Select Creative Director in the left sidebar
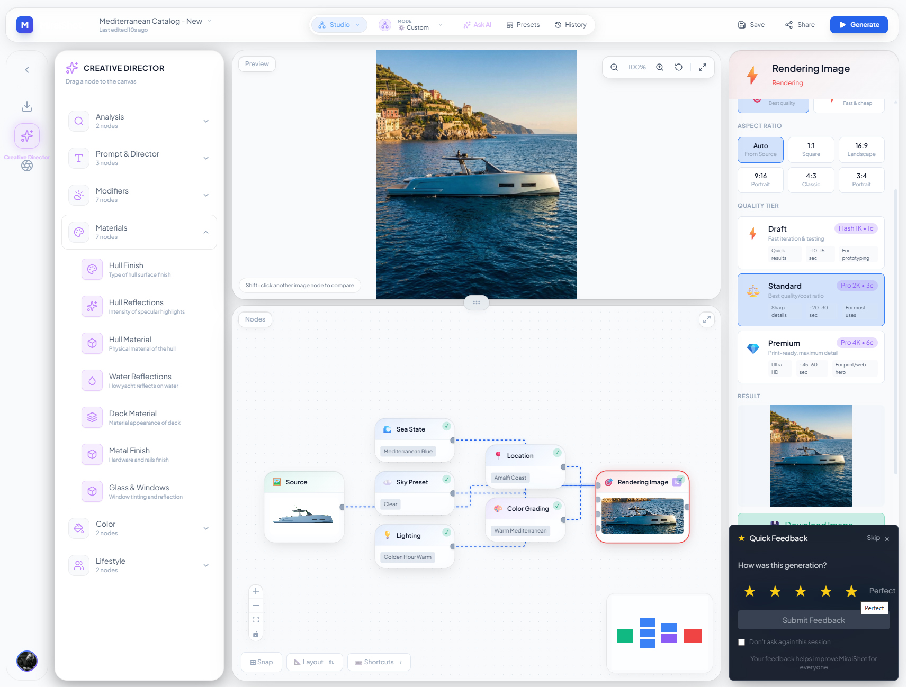This screenshot has width=907, height=688. point(26,136)
